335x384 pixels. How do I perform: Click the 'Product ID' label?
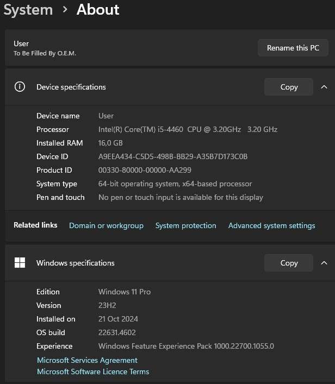point(54,170)
